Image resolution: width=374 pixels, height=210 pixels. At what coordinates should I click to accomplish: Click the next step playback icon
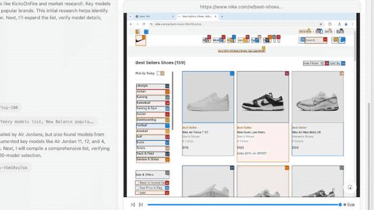click(x=141, y=205)
